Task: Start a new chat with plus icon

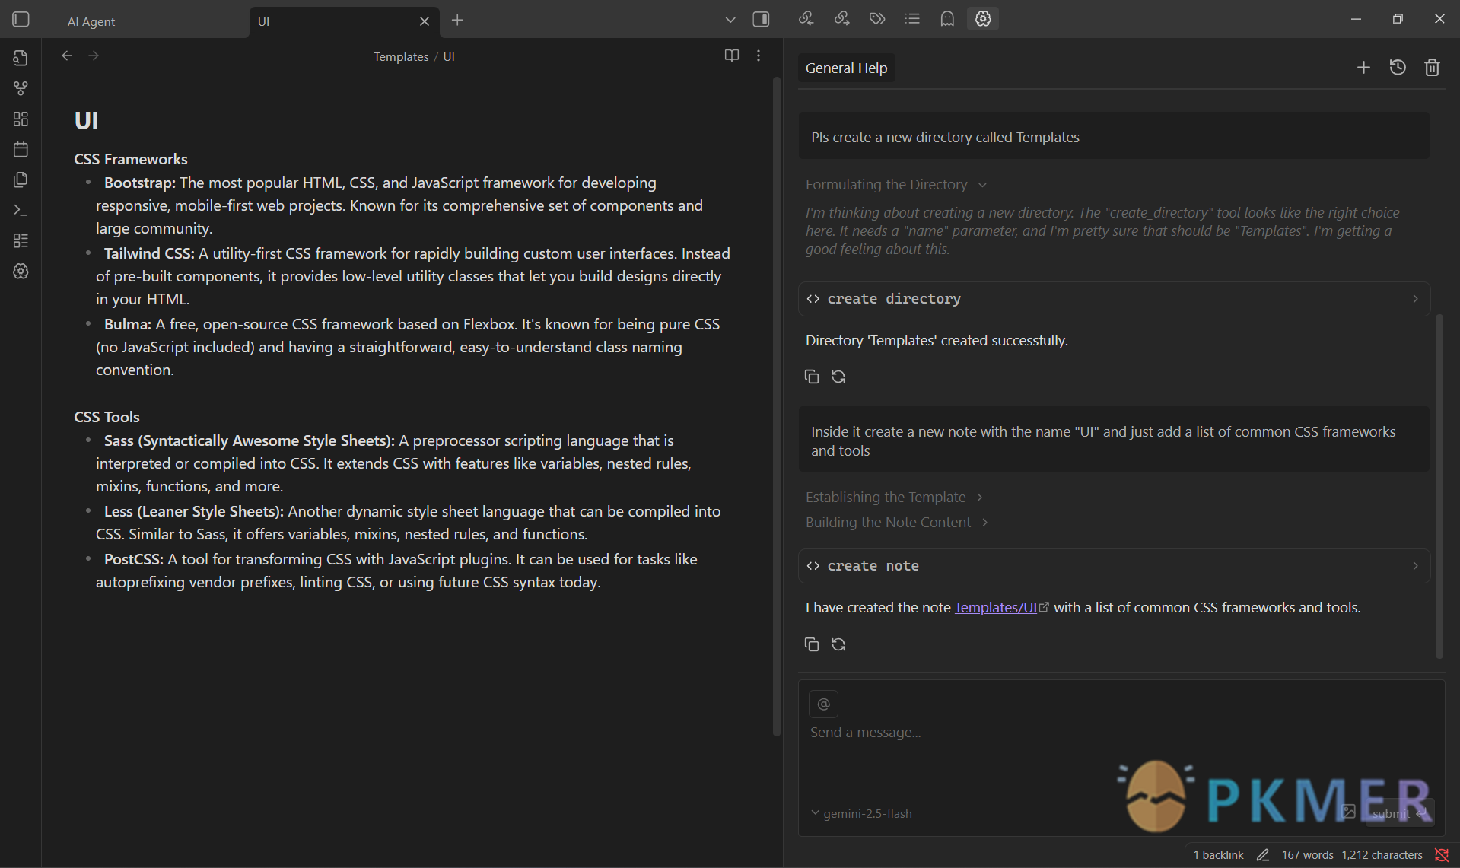Action: coord(1363,68)
